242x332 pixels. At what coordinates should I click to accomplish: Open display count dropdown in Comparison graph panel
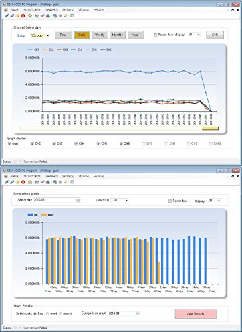[215, 201]
